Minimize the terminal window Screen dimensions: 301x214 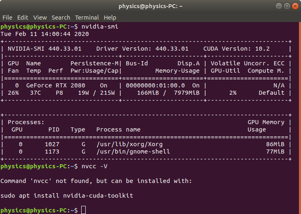coord(279,6)
